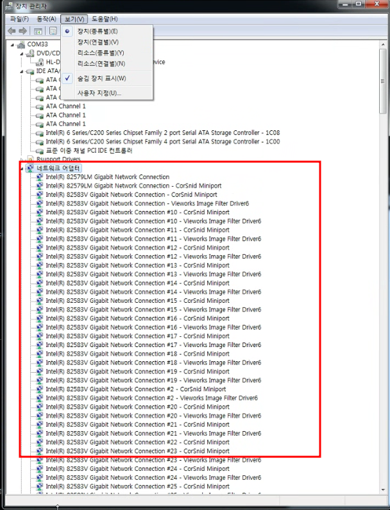The image size is (390, 510).
Task: Expand the Rsupport Drivers category
Action: (x=22, y=159)
